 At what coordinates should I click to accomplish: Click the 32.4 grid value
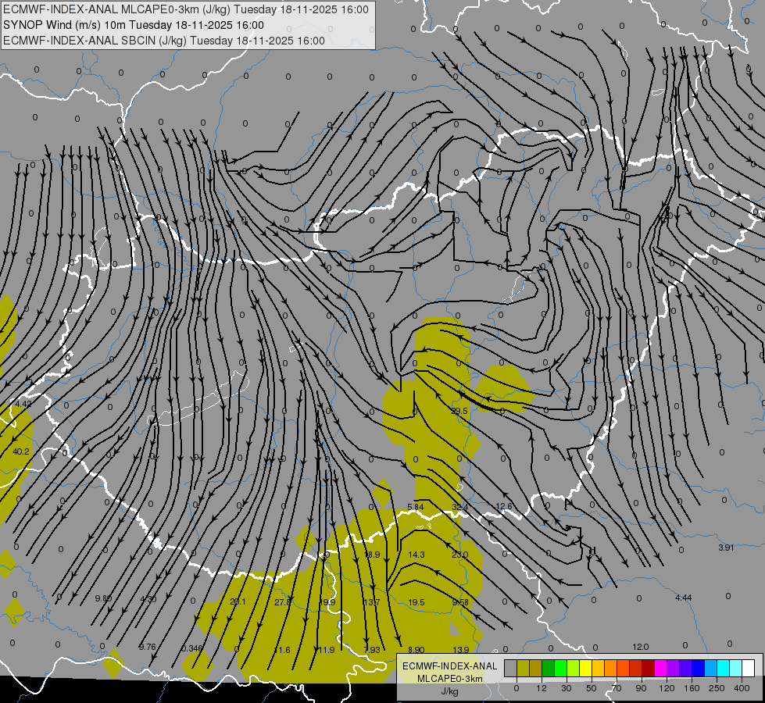459,507
